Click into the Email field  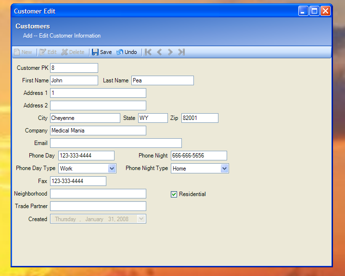pyautogui.click(x=115, y=143)
